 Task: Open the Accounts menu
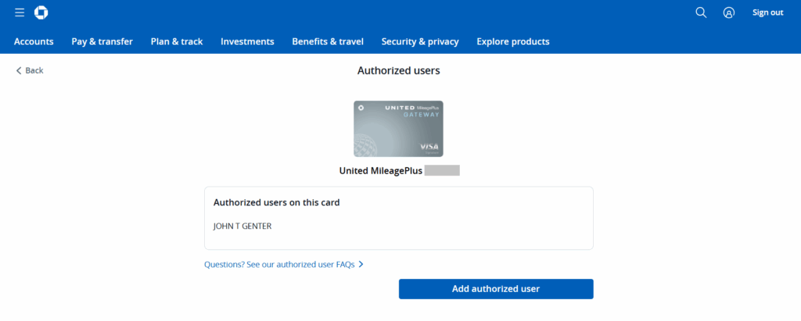point(34,42)
